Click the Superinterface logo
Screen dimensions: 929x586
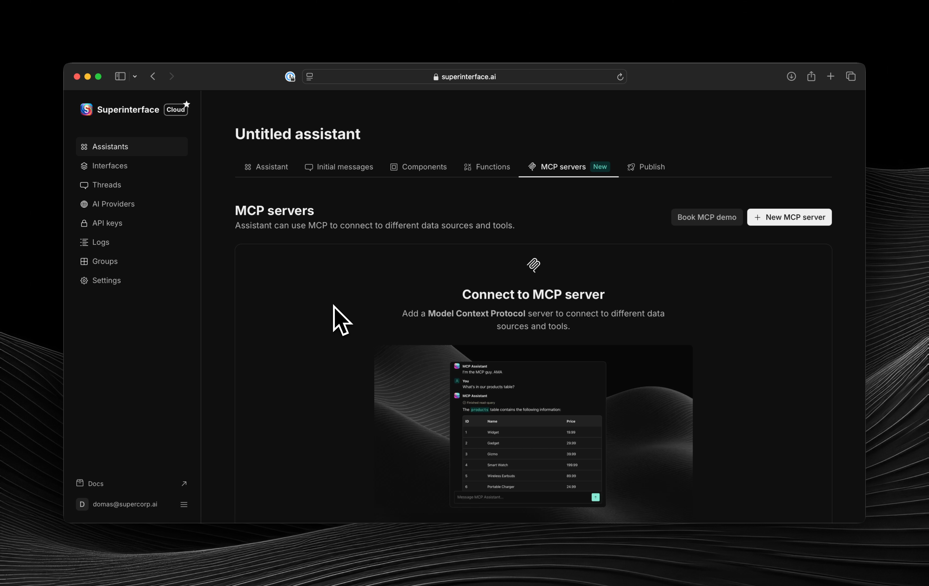point(86,109)
